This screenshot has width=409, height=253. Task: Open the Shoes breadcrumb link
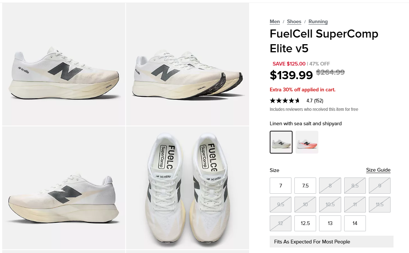click(x=294, y=22)
